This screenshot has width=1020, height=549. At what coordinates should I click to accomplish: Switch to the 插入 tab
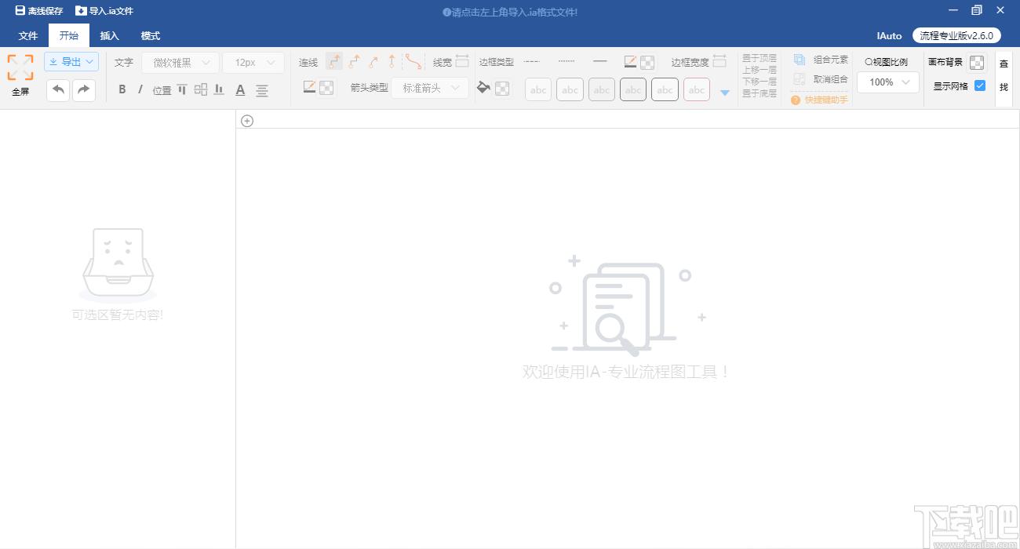coord(110,35)
